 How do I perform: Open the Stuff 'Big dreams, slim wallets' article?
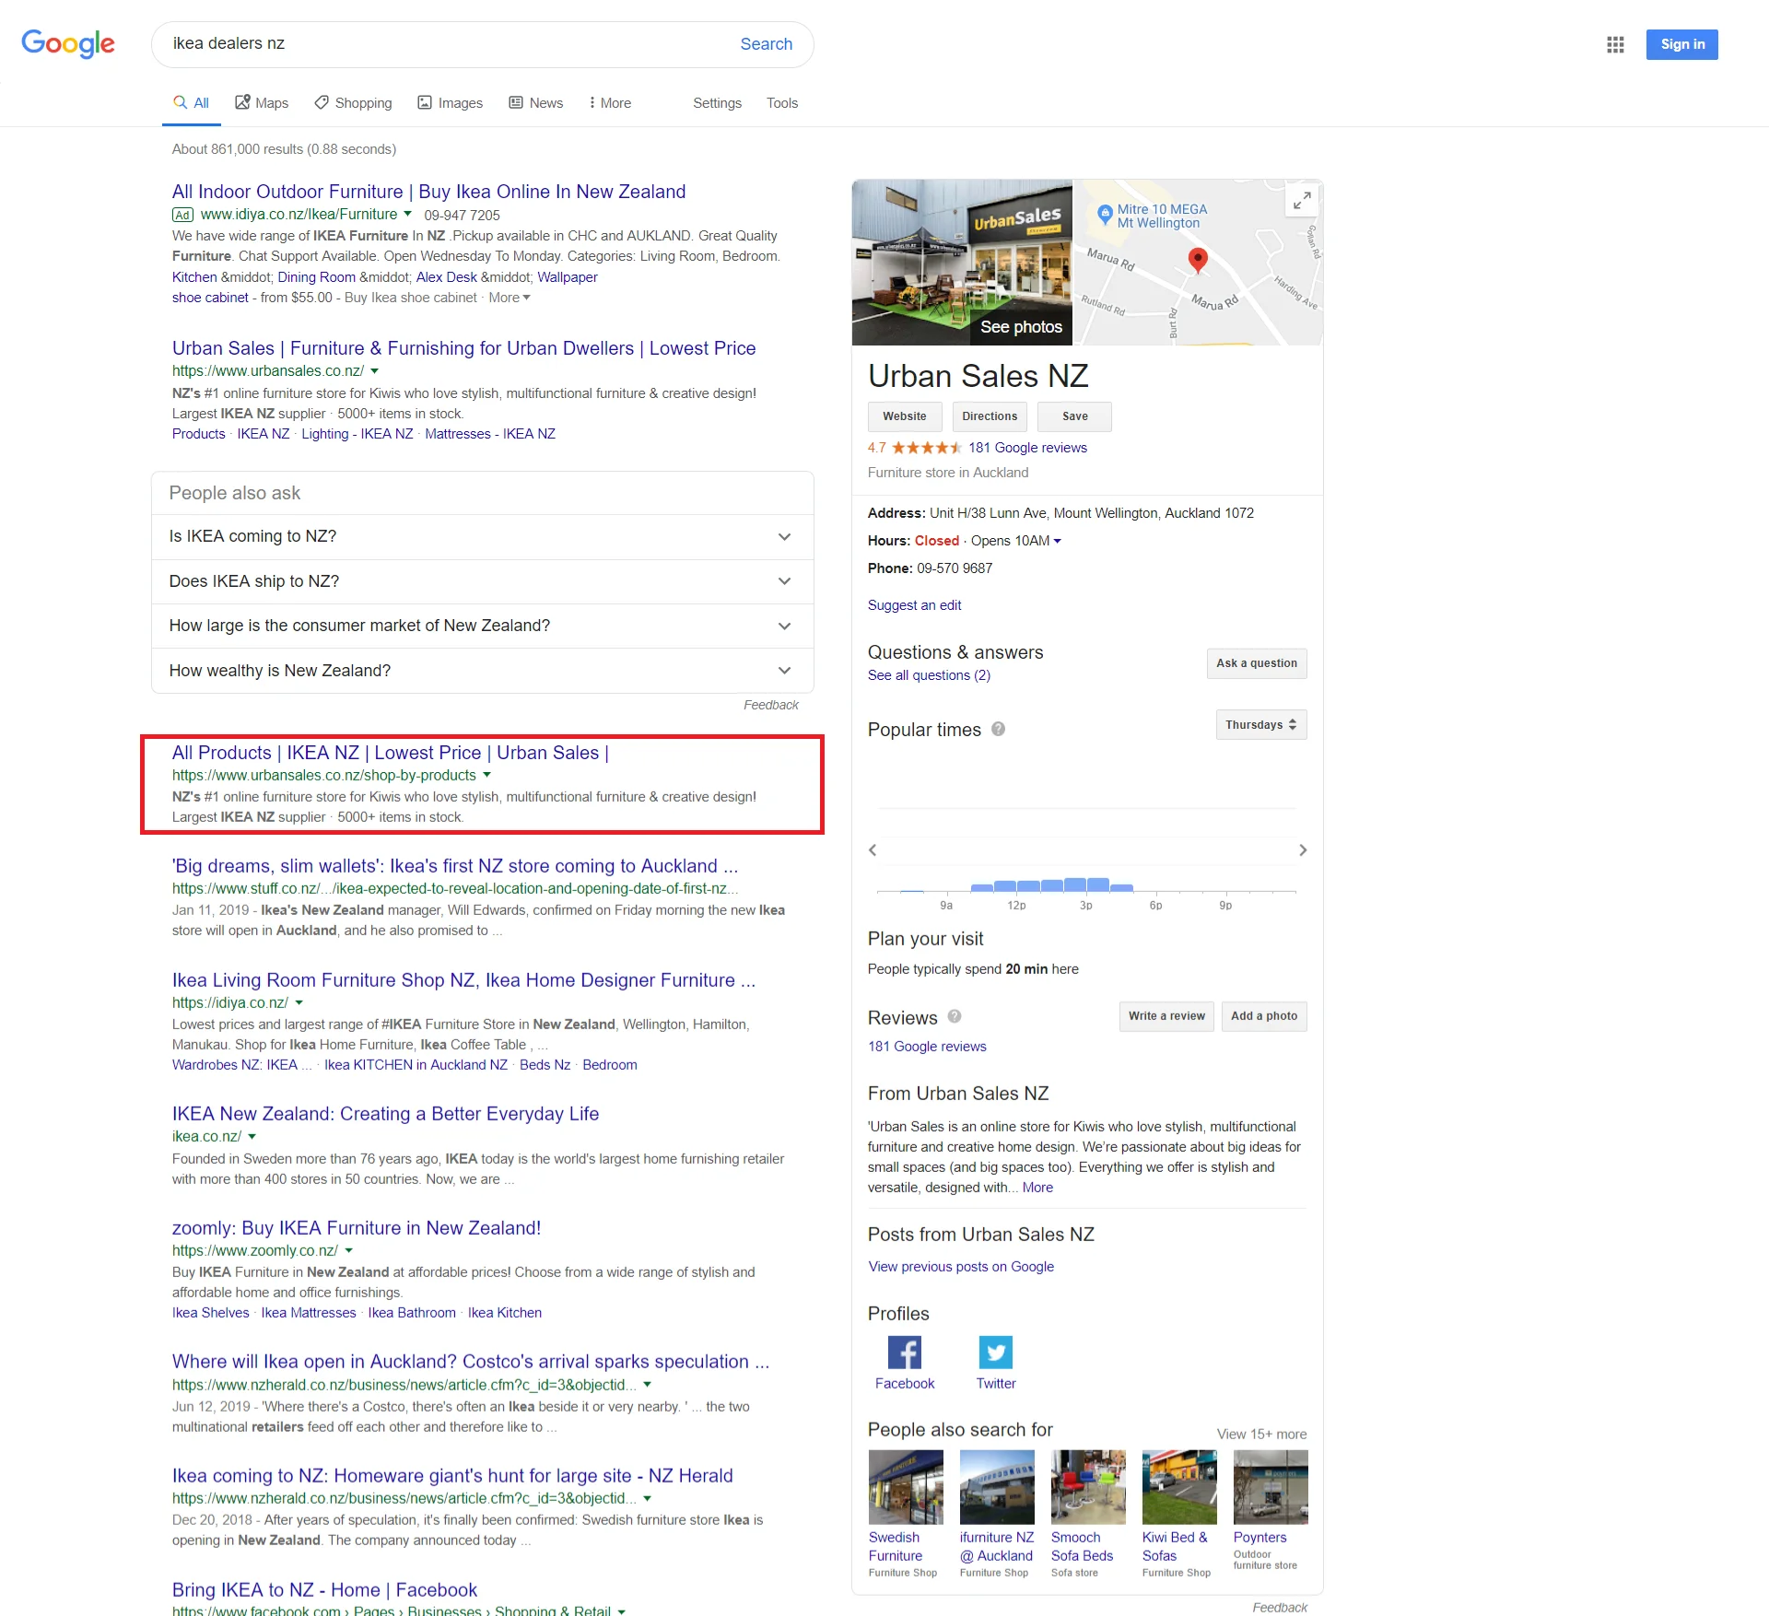point(455,866)
